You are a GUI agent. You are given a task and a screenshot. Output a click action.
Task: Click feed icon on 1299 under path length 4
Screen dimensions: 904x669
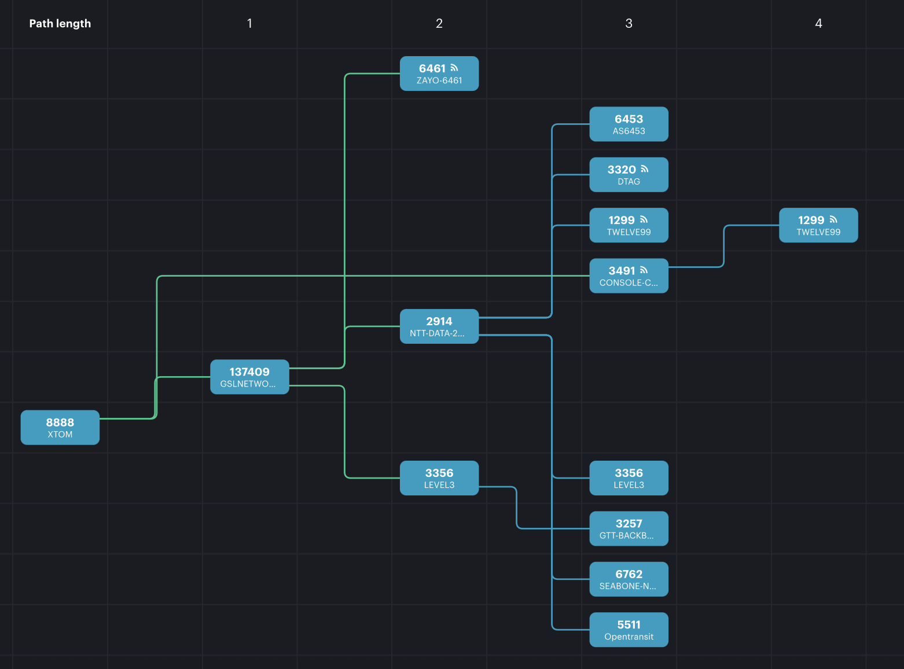[x=833, y=220]
